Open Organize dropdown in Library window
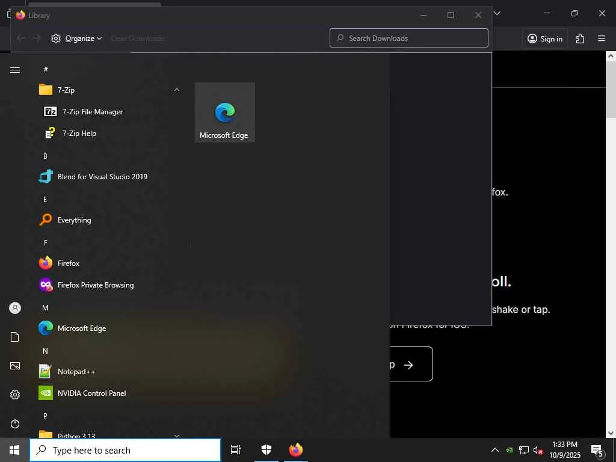616x462 pixels. [x=77, y=38]
